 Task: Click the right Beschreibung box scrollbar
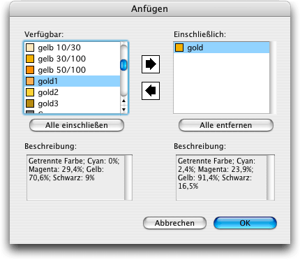(x=271, y=178)
